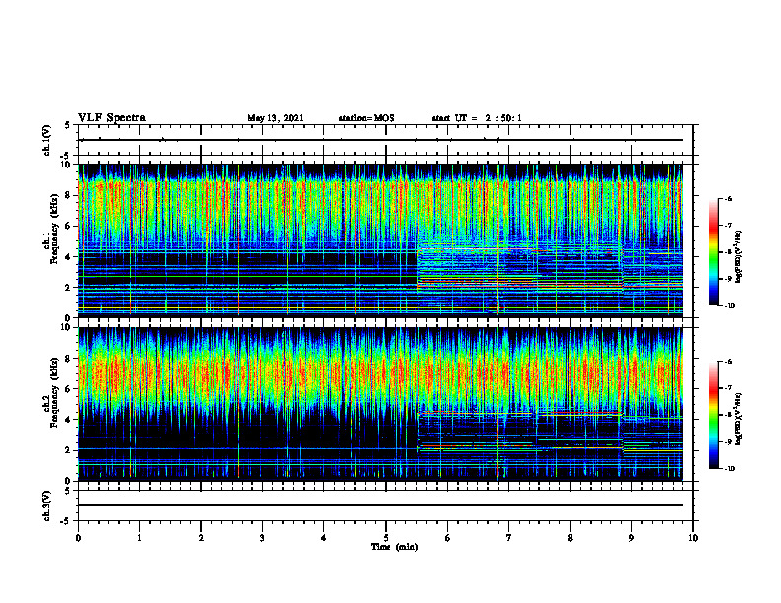
Task: Click the "station=MOS" label
Action: pos(367,118)
